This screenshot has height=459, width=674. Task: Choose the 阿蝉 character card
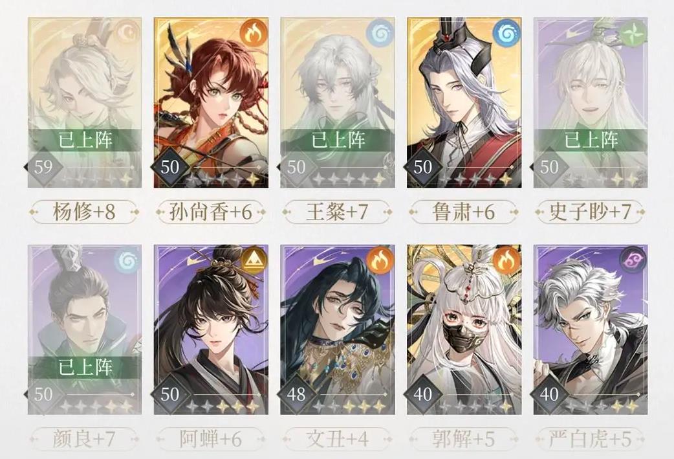(x=211, y=330)
